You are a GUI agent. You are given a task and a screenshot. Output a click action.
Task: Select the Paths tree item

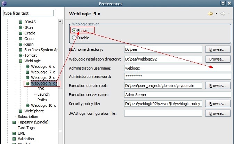(x=42, y=100)
